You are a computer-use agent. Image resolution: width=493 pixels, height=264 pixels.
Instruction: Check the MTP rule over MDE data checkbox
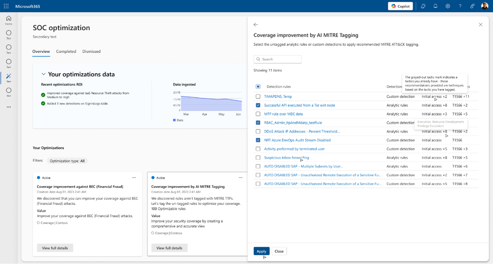pyautogui.click(x=258, y=114)
